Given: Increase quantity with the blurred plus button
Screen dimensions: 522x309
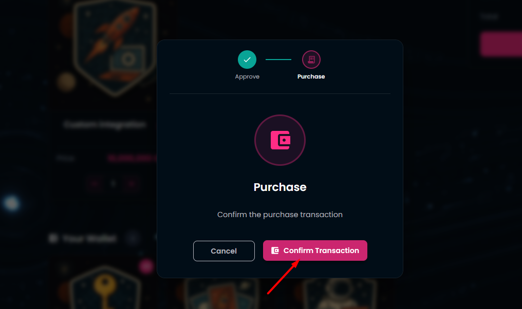Looking at the screenshot, I should [132, 183].
